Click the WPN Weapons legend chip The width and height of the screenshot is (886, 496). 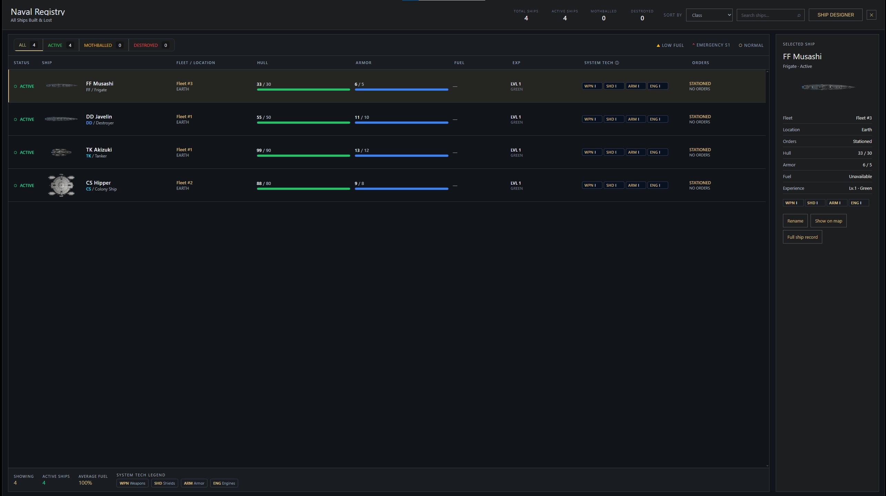132,483
